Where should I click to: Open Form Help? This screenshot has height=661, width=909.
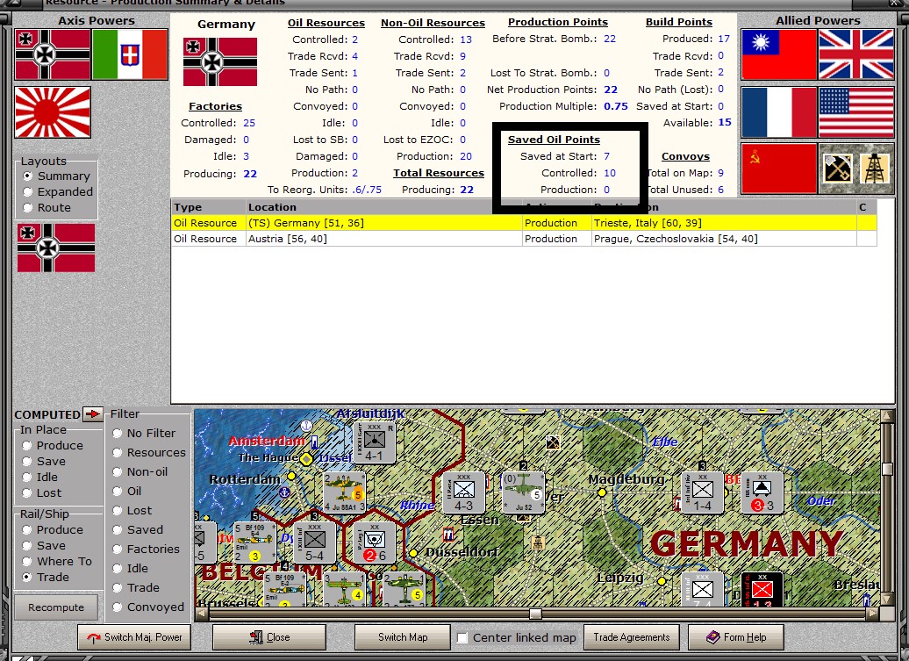[x=735, y=637]
